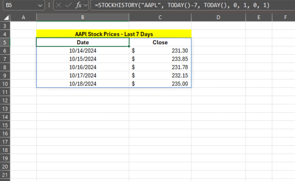Select column B header

pyautogui.click(x=83, y=18)
